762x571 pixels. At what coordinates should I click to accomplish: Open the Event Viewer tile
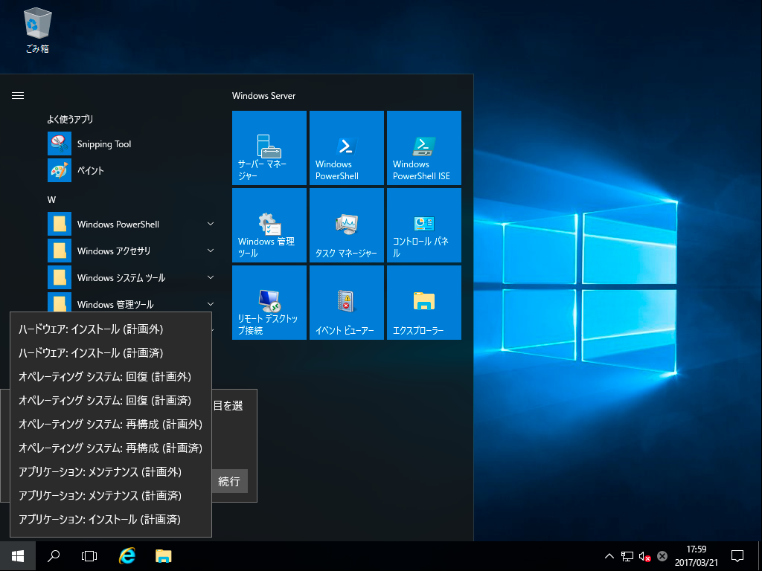[x=347, y=303]
